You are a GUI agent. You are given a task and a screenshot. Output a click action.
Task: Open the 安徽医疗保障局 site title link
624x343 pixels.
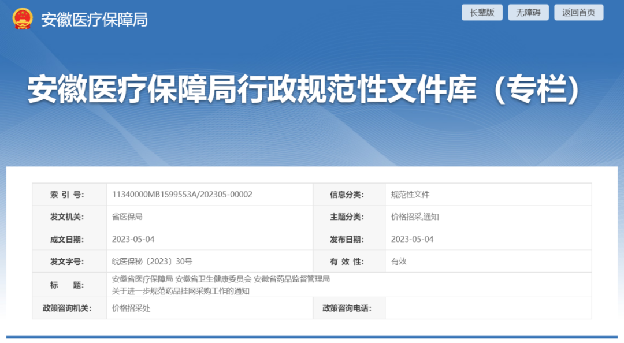point(94,20)
